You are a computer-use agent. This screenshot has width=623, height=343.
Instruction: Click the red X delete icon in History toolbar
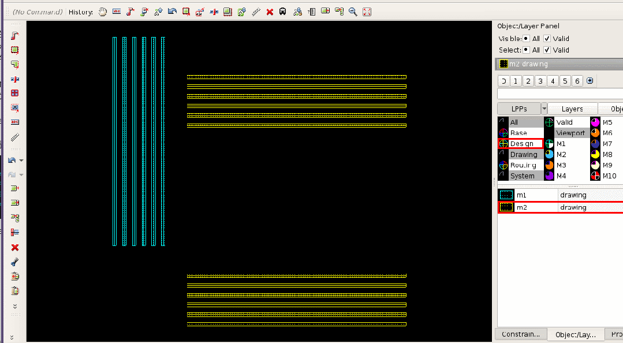click(x=270, y=12)
